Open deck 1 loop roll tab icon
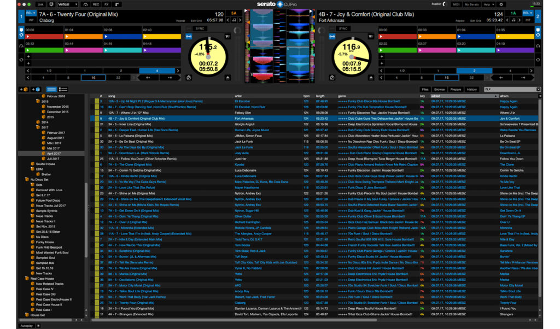Screen dimensions: 560x329 [21, 60]
